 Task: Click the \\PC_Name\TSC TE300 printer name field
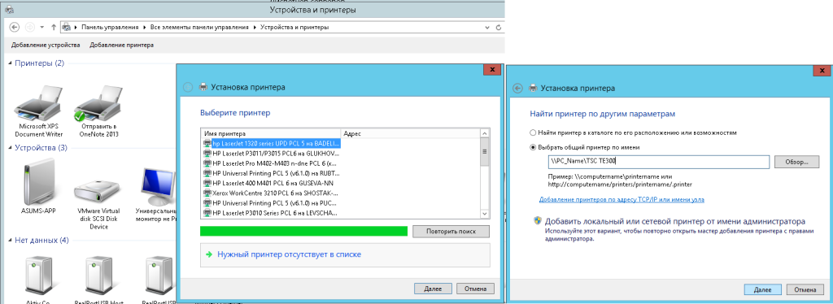click(x=659, y=162)
